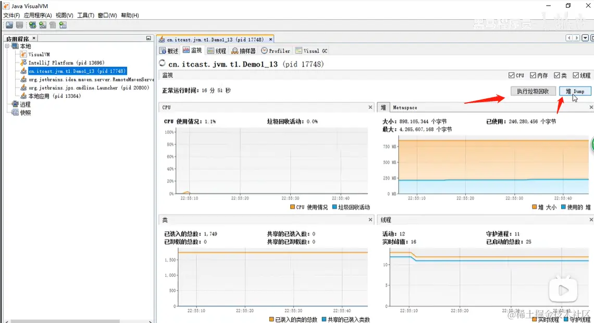Click the 正常运行时间 16 分 51 秒 text
This screenshot has height=323, width=594.
tap(196, 91)
